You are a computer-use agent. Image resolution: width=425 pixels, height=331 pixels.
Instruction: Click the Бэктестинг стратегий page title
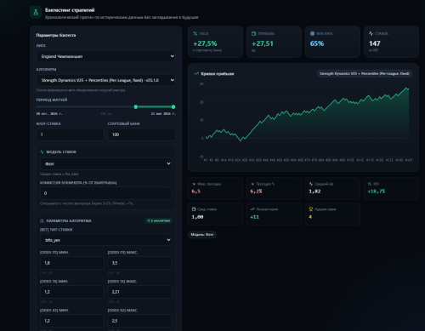(70, 10)
